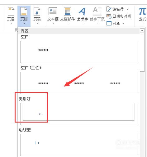Insert 日期和时间 date and time
The height and width of the screenshot is (157, 147).
(119, 16)
